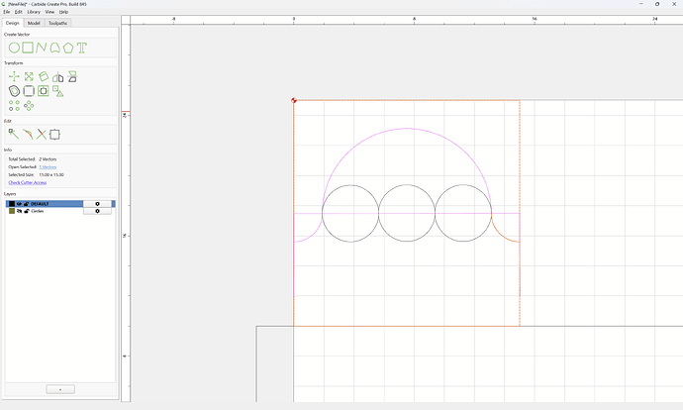Open the File menu
Image resolution: width=683 pixels, height=410 pixels.
point(7,12)
